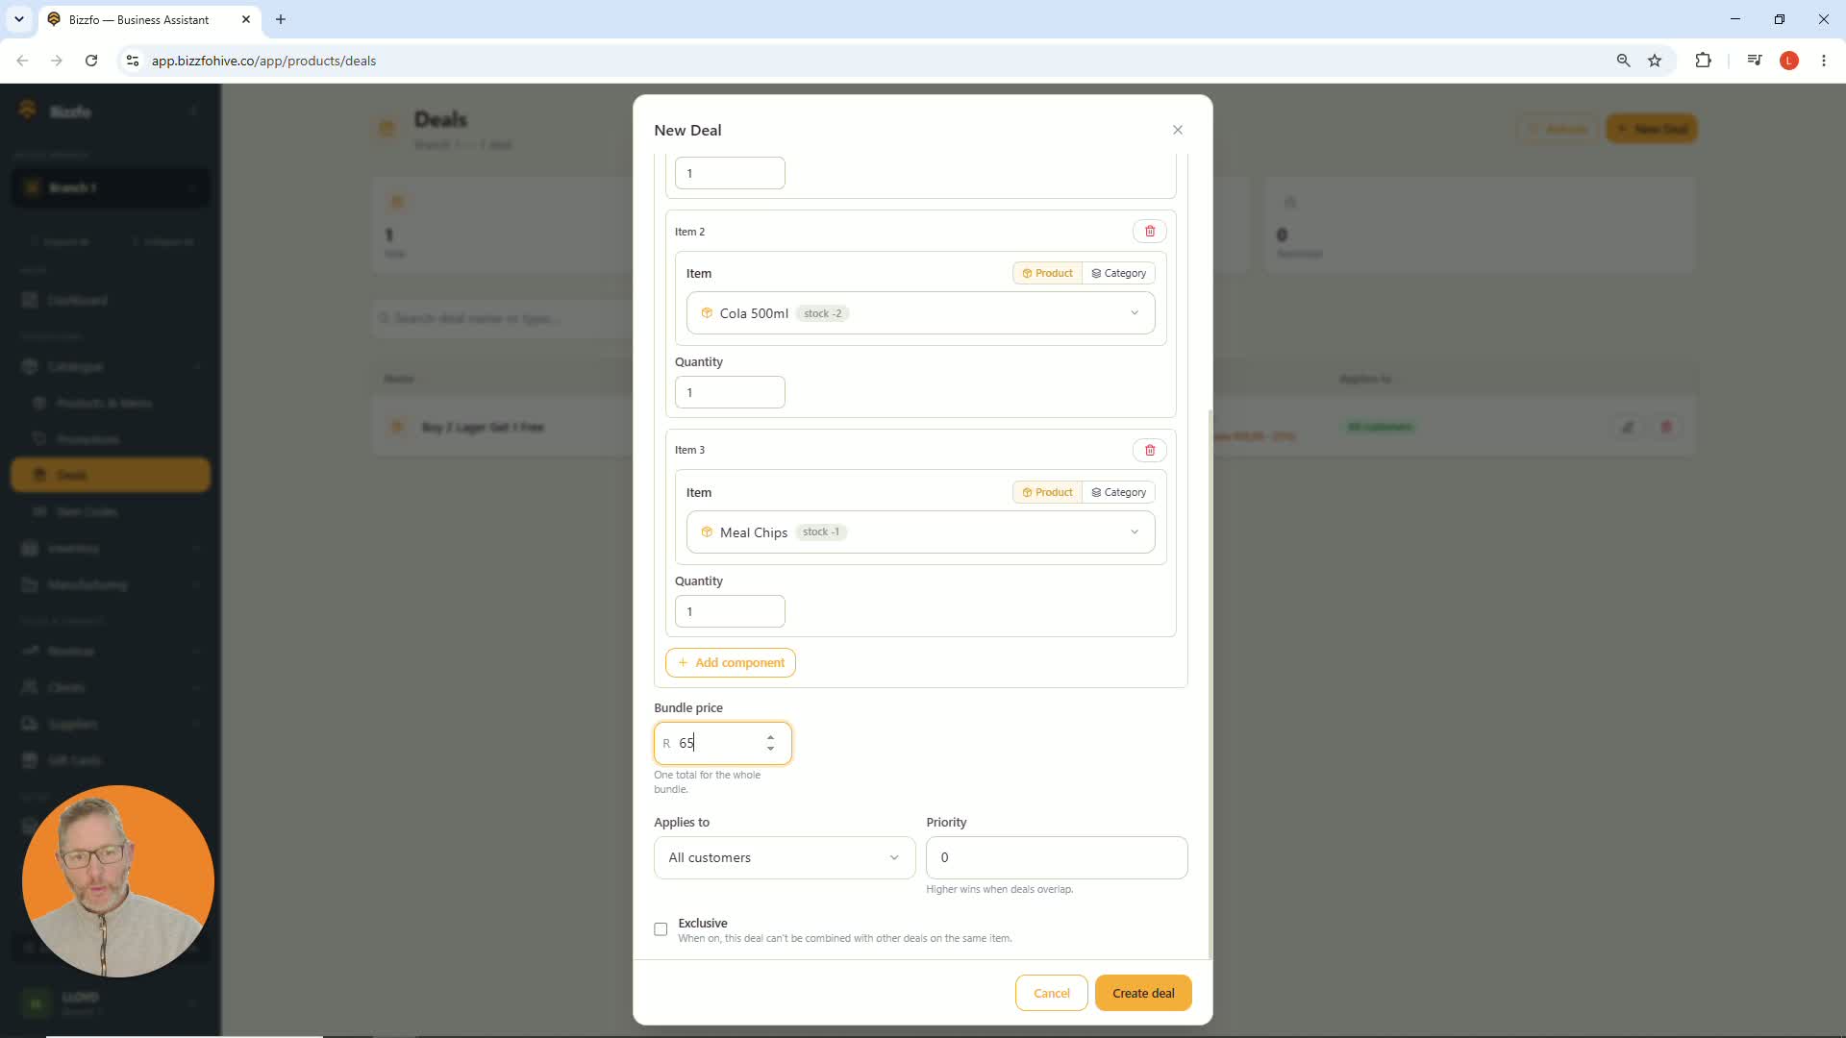Open the browser zoom magnifier icon
1846x1038 pixels.
[1623, 61]
